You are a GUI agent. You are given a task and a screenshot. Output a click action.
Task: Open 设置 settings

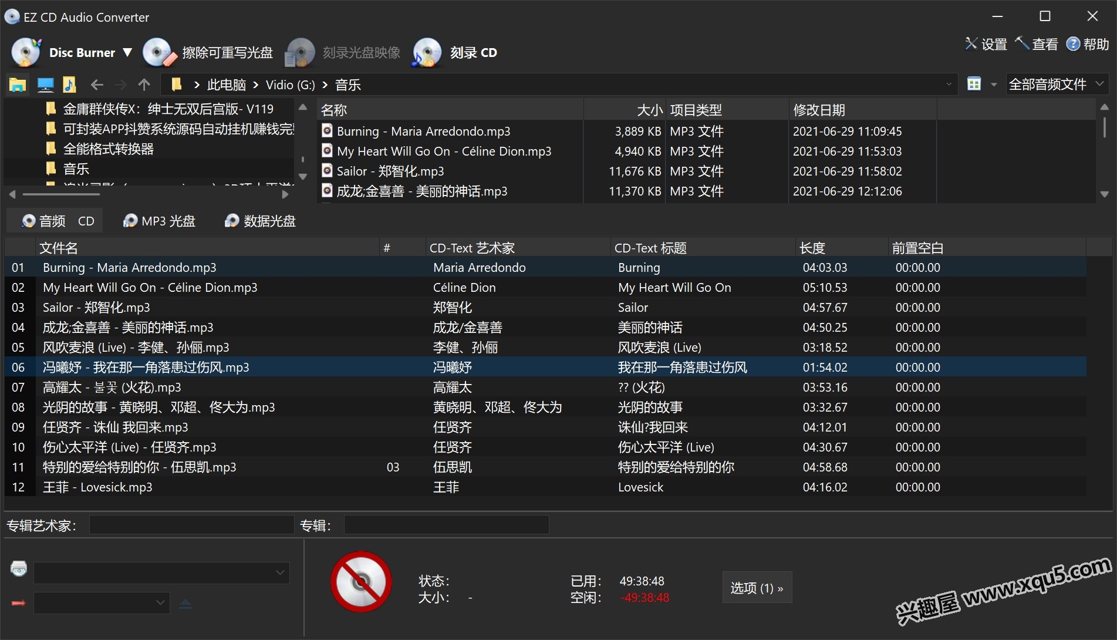click(986, 44)
